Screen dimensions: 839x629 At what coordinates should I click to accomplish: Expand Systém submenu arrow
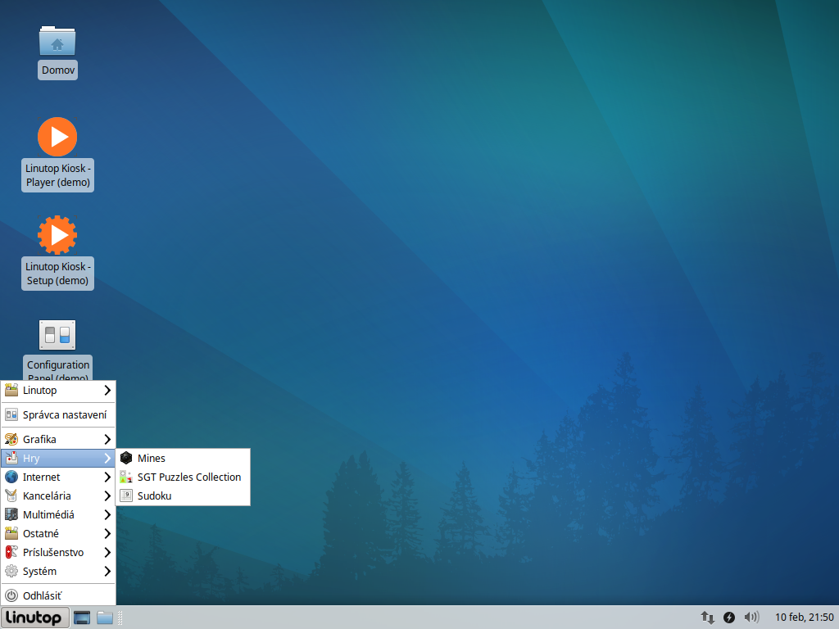pos(107,571)
